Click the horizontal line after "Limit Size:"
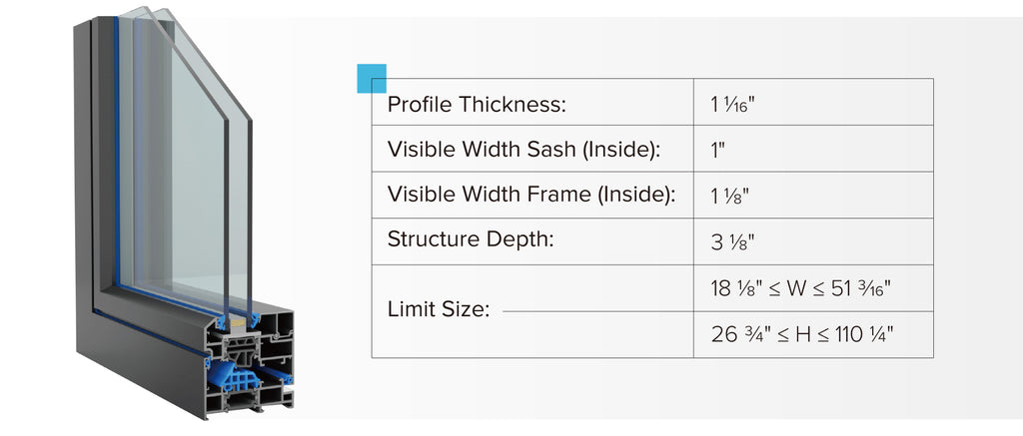The height and width of the screenshot is (436, 1023). 597,311
